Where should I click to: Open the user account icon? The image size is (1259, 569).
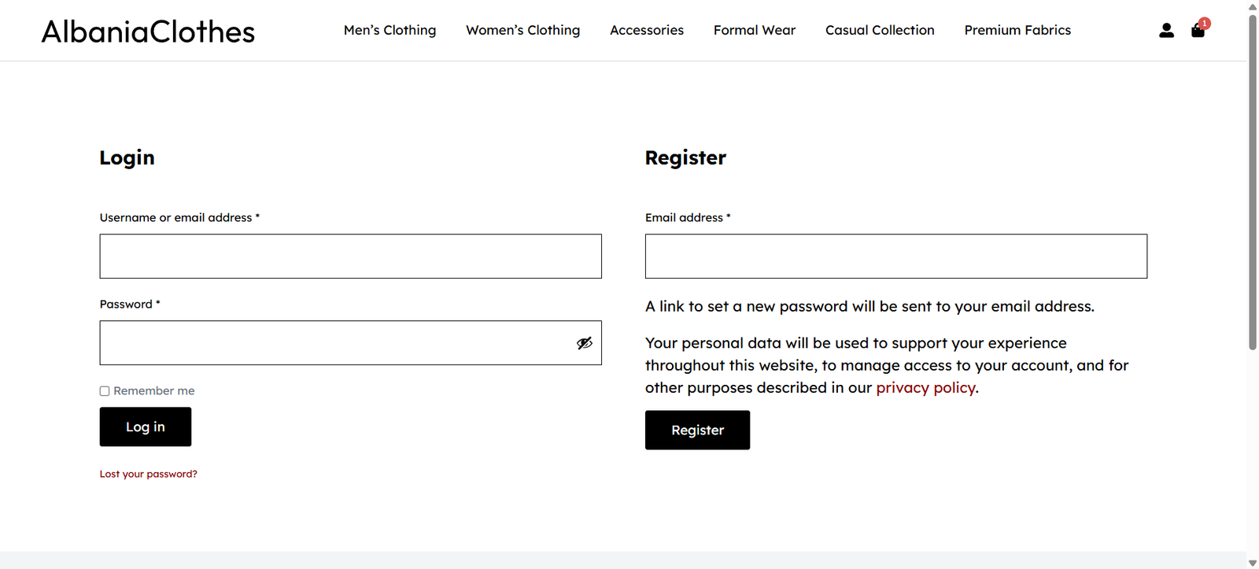(x=1166, y=31)
